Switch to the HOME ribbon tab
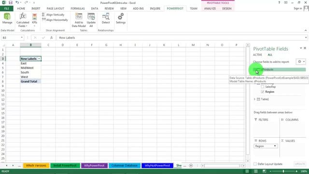 [x=21, y=9]
